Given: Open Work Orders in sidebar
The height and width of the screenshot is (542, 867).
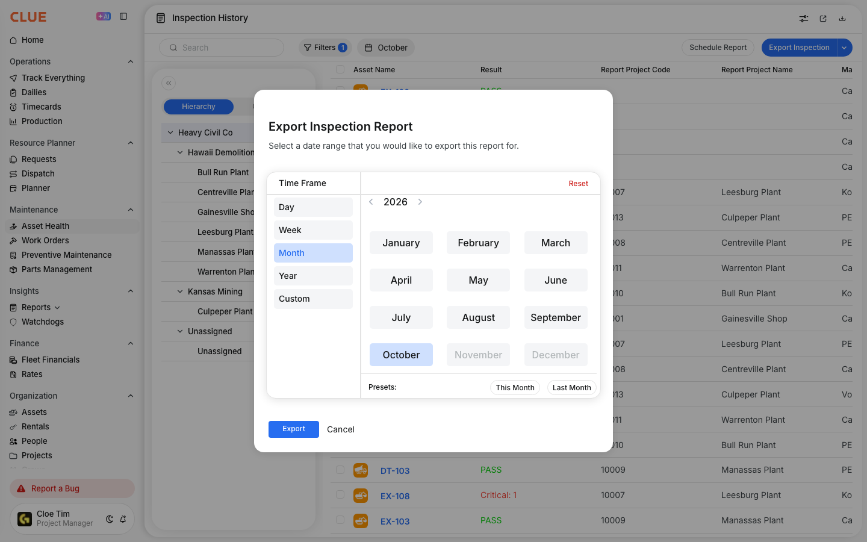Looking at the screenshot, I should tap(45, 240).
